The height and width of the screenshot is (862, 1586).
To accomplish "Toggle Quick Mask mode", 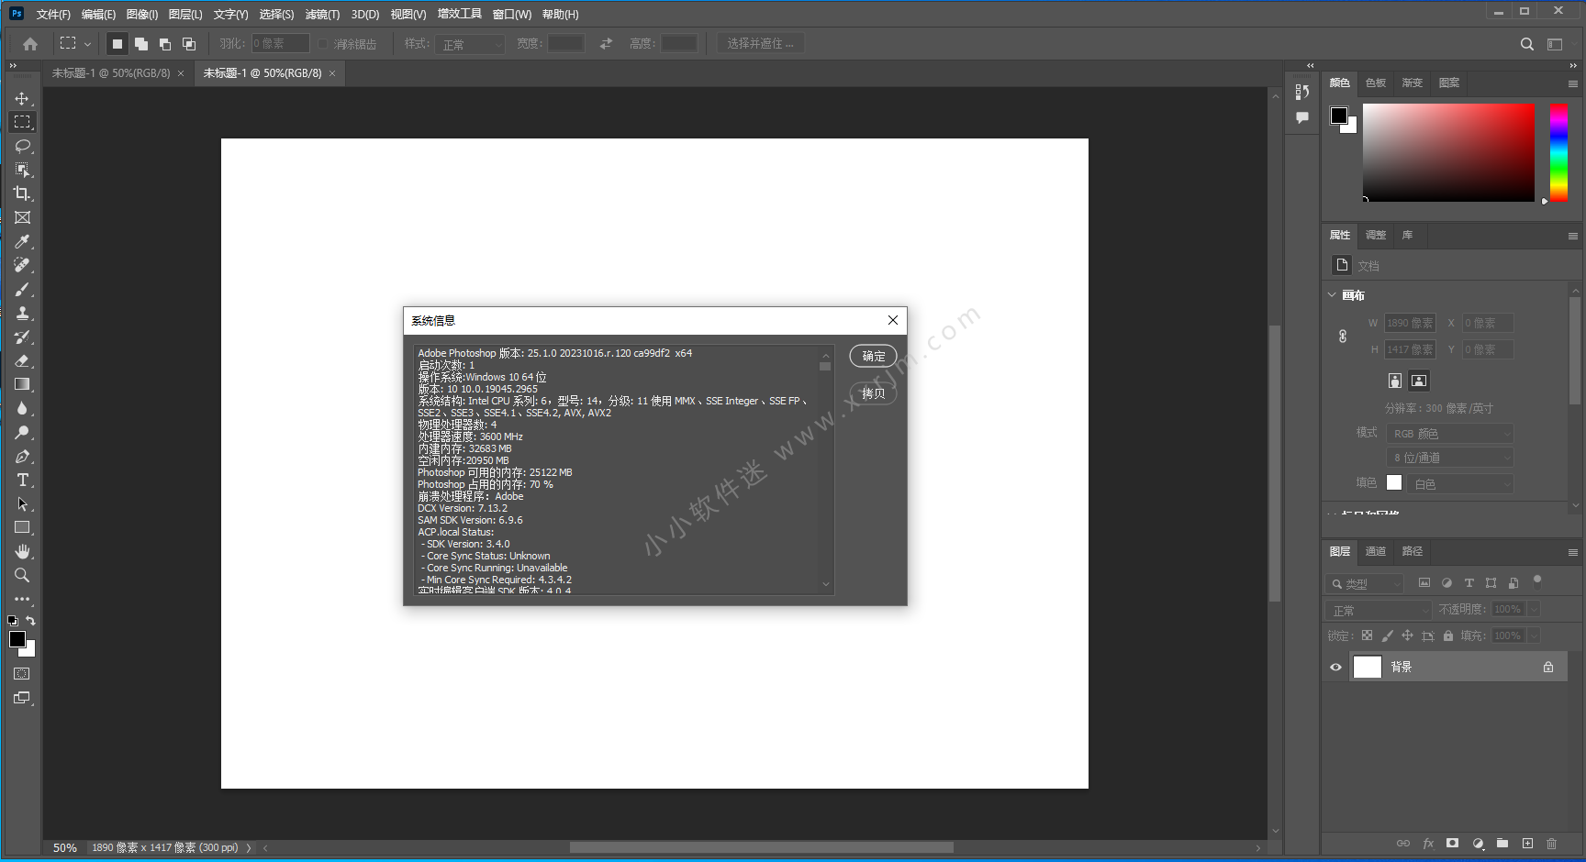I will [x=22, y=674].
